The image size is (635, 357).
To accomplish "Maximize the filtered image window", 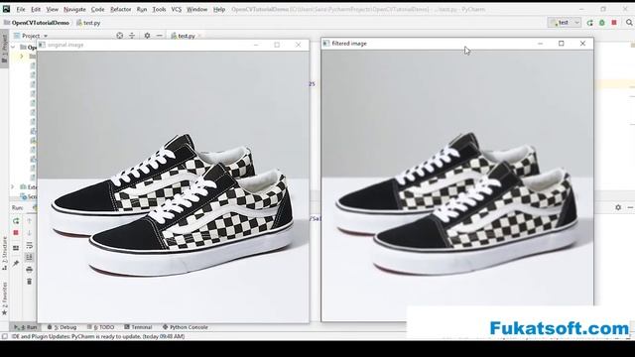I will click(x=562, y=44).
